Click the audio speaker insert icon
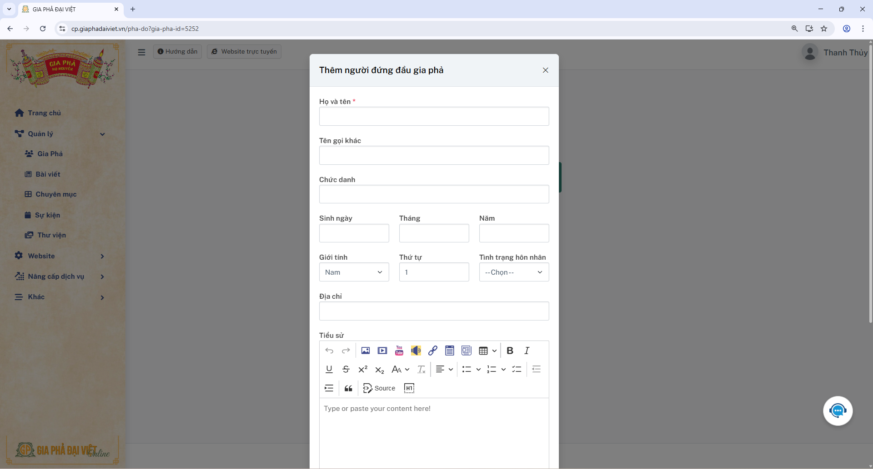Screen dimensions: 873x469 (416, 351)
